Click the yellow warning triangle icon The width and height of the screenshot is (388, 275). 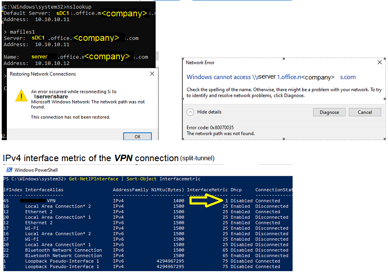click(21, 95)
